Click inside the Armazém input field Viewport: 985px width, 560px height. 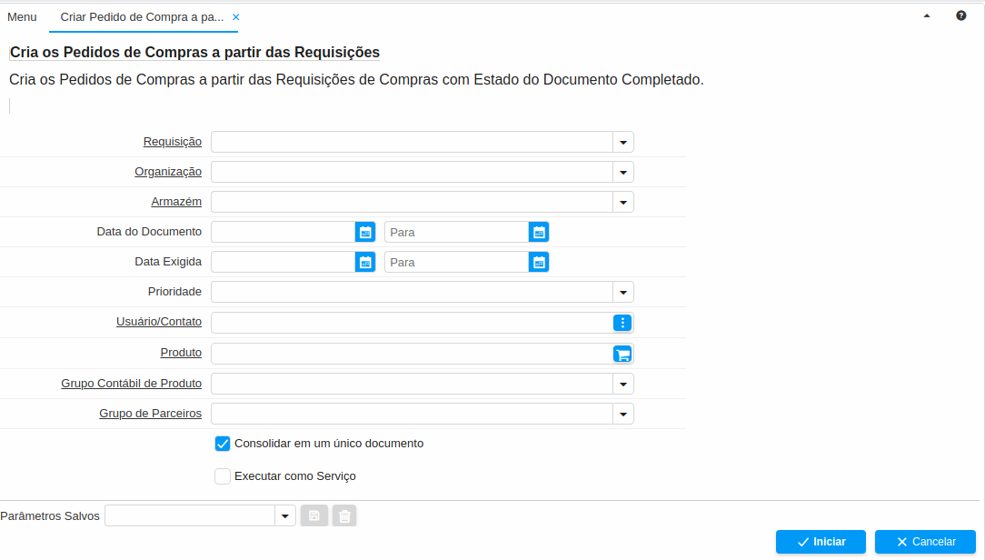(409, 201)
